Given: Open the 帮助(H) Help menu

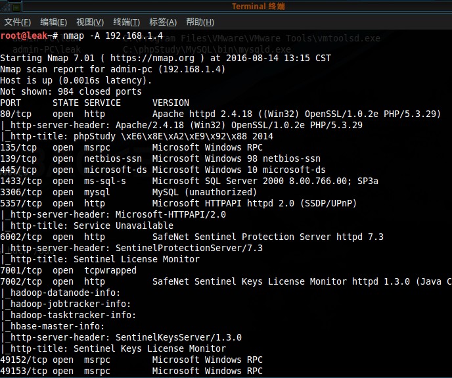Looking at the screenshot, I should point(200,22).
